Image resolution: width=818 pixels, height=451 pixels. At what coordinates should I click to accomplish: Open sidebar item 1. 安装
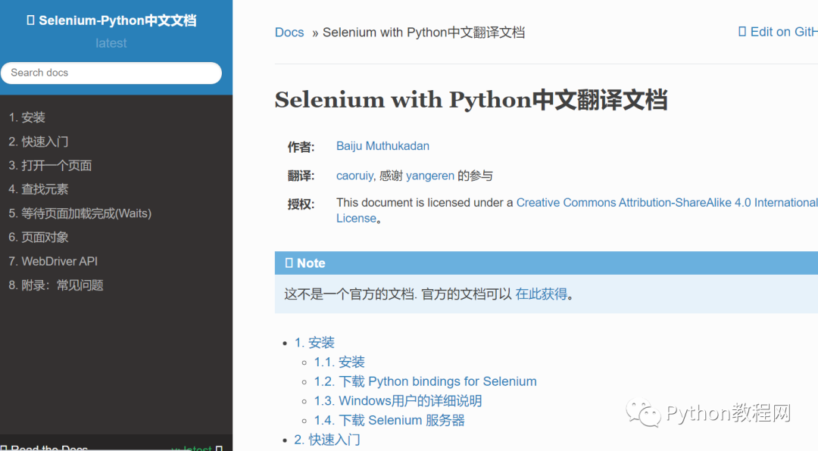[27, 117]
